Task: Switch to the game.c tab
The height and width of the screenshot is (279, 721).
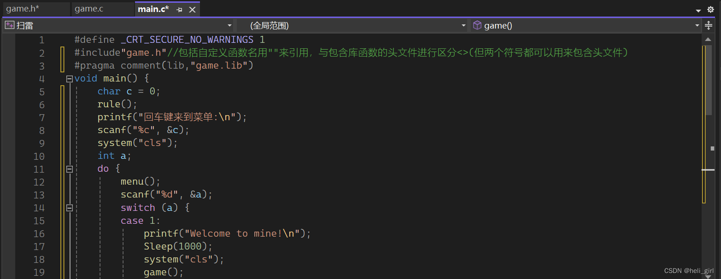Action: pyautogui.click(x=102, y=9)
